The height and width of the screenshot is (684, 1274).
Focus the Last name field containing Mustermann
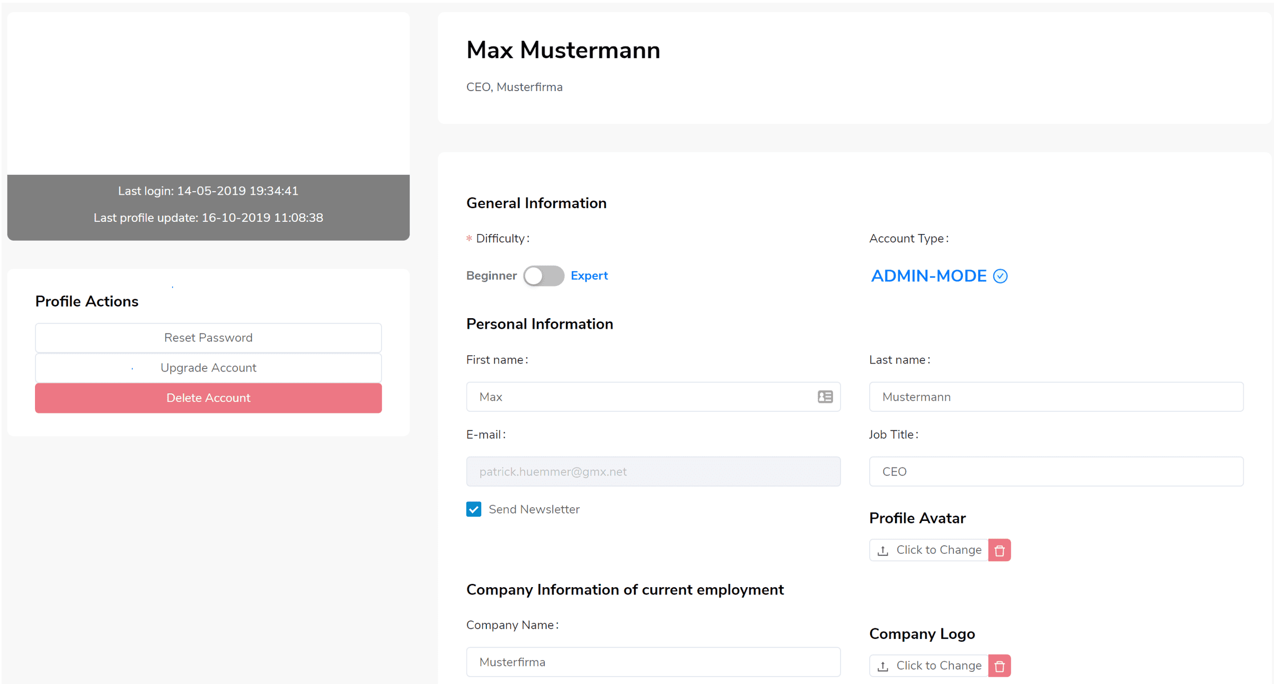1056,397
